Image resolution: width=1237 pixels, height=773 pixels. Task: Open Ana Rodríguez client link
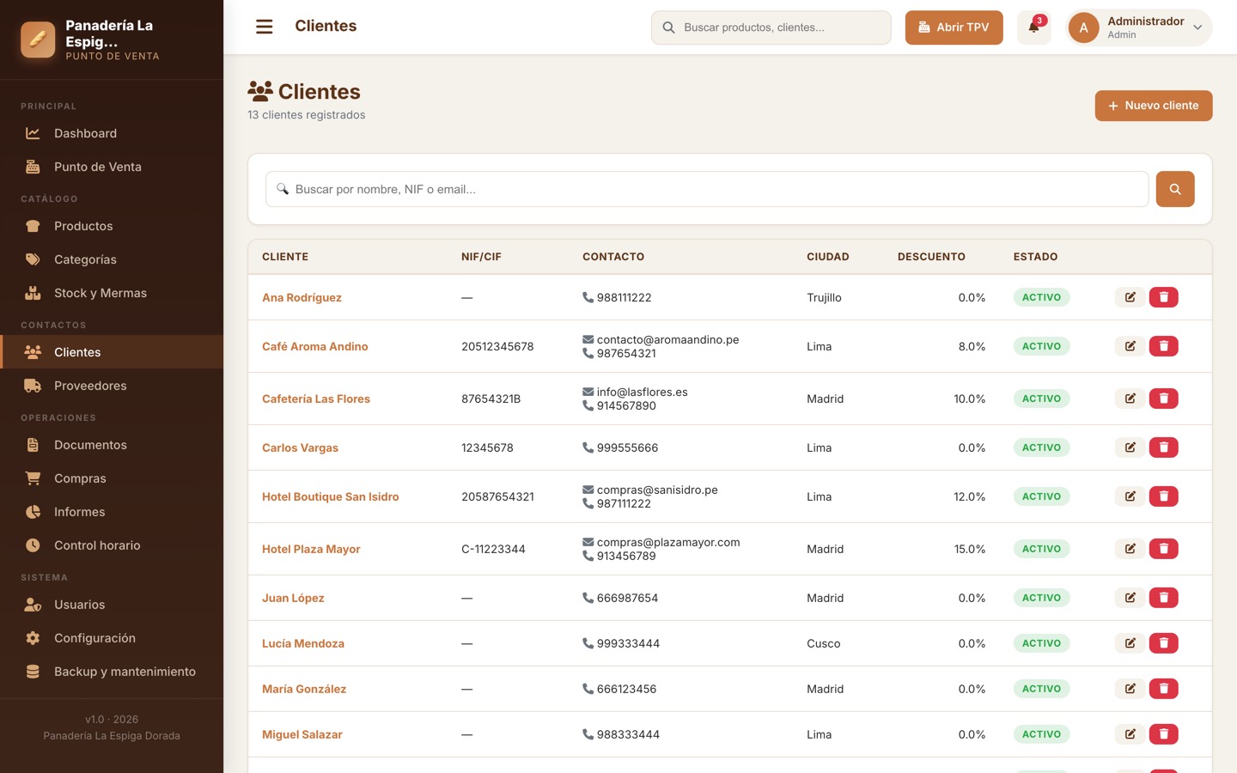coord(302,297)
